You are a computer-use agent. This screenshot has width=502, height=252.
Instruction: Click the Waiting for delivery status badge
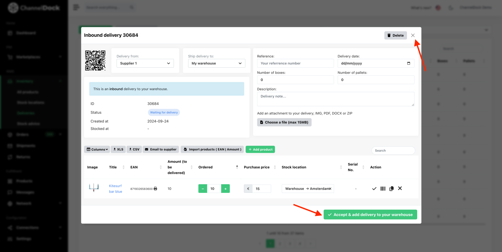pyautogui.click(x=164, y=113)
